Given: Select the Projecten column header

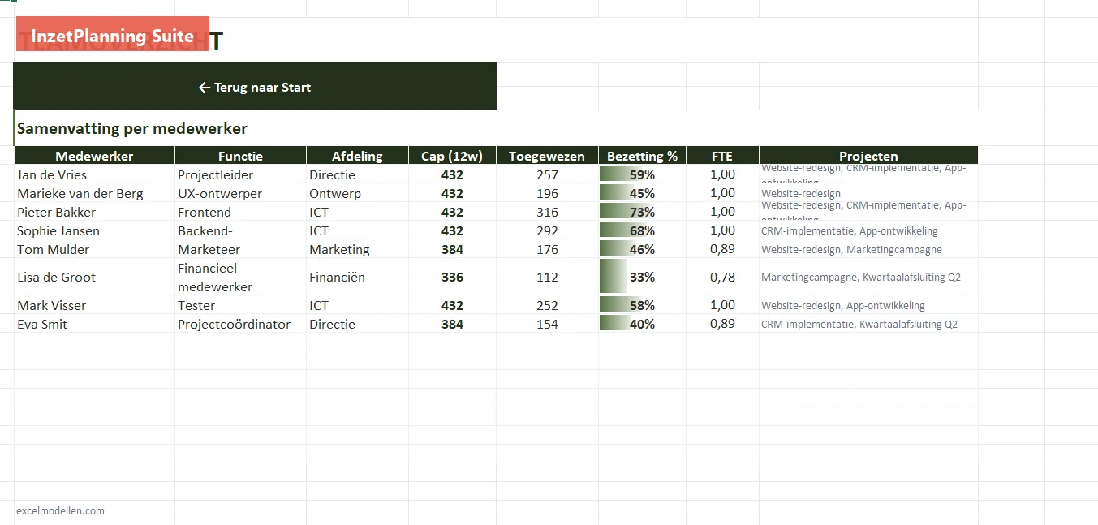Looking at the screenshot, I should (868, 156).
